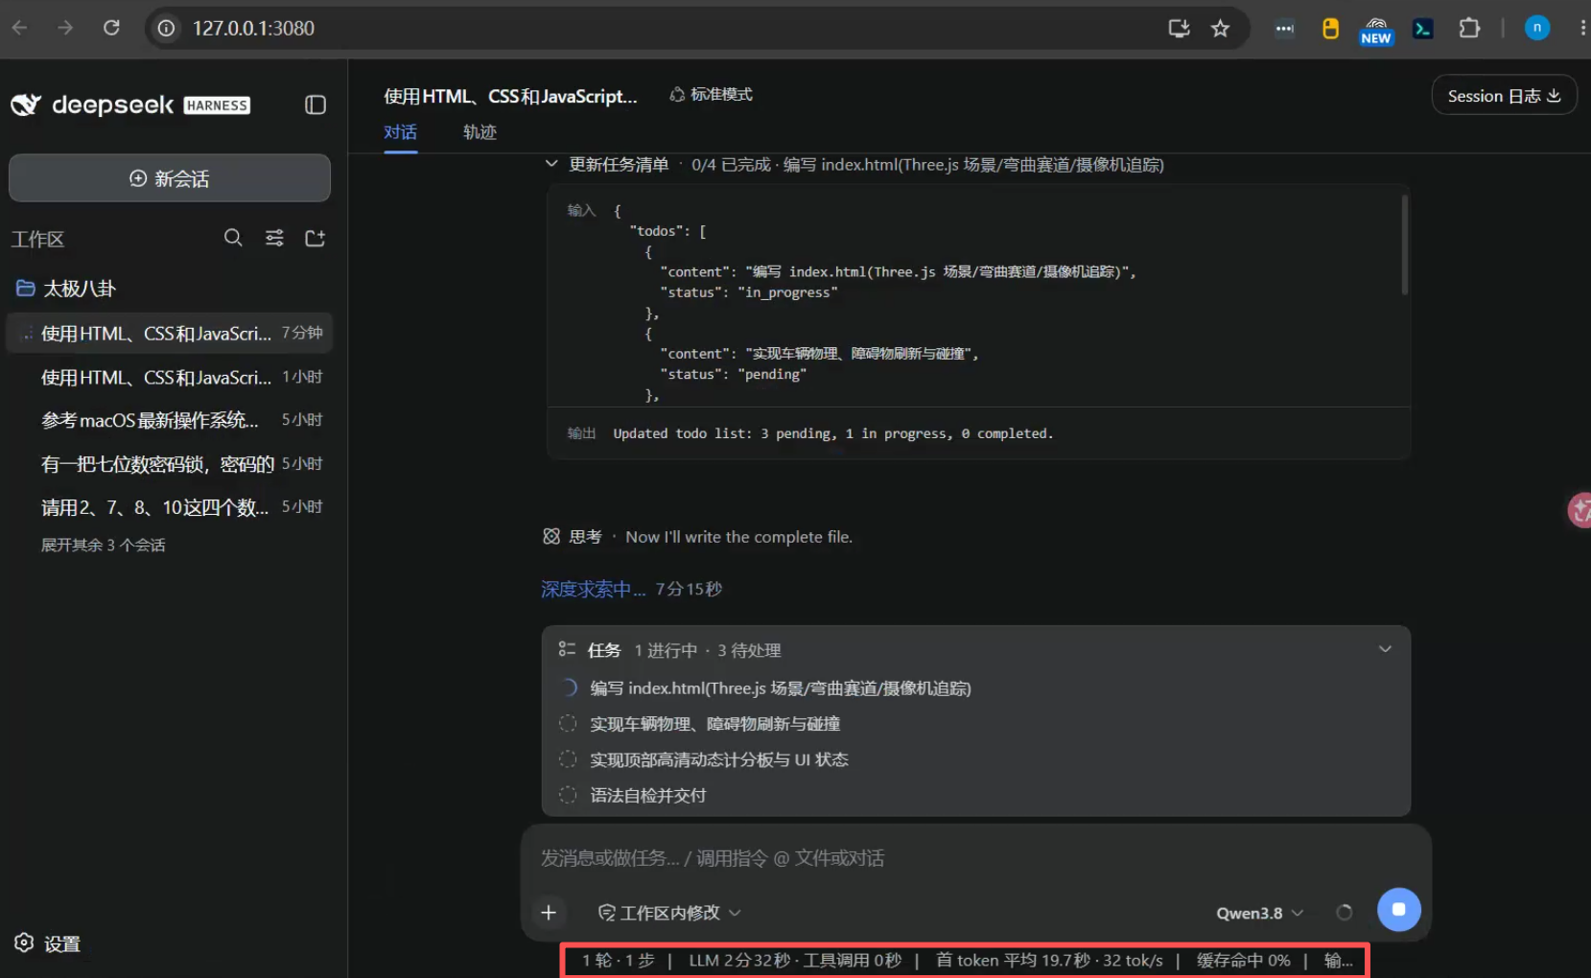Stop generation with the blue stop button
This screenshot has height=978, width=1591.
(x=1398, y=909)
